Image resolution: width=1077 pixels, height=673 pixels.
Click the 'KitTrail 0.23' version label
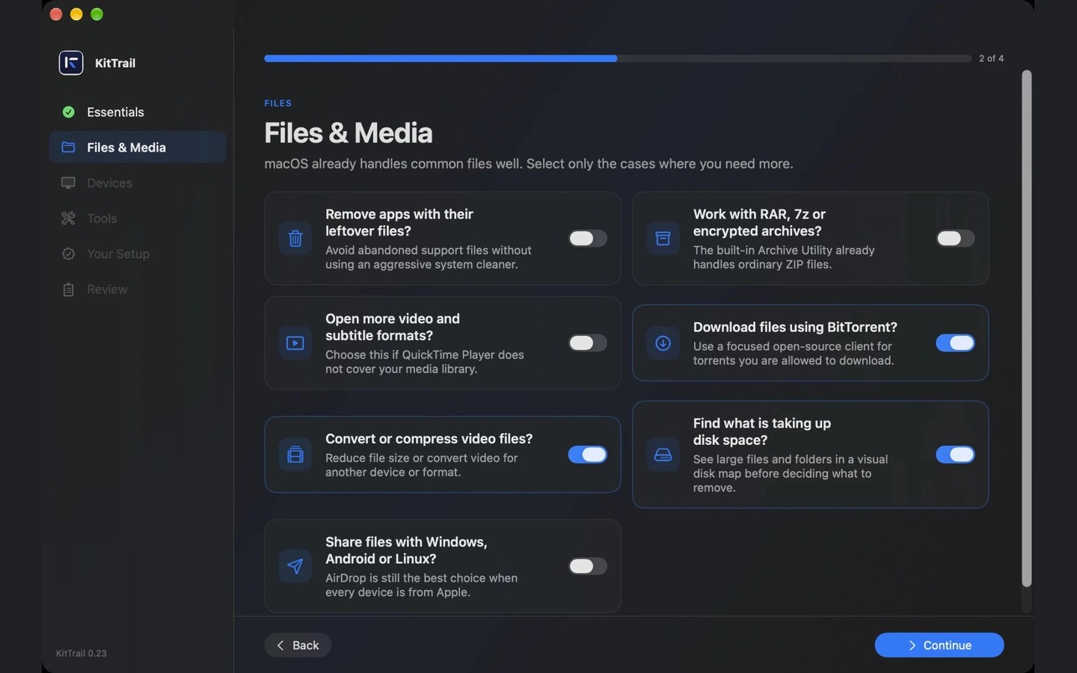[x=82, y=654]
